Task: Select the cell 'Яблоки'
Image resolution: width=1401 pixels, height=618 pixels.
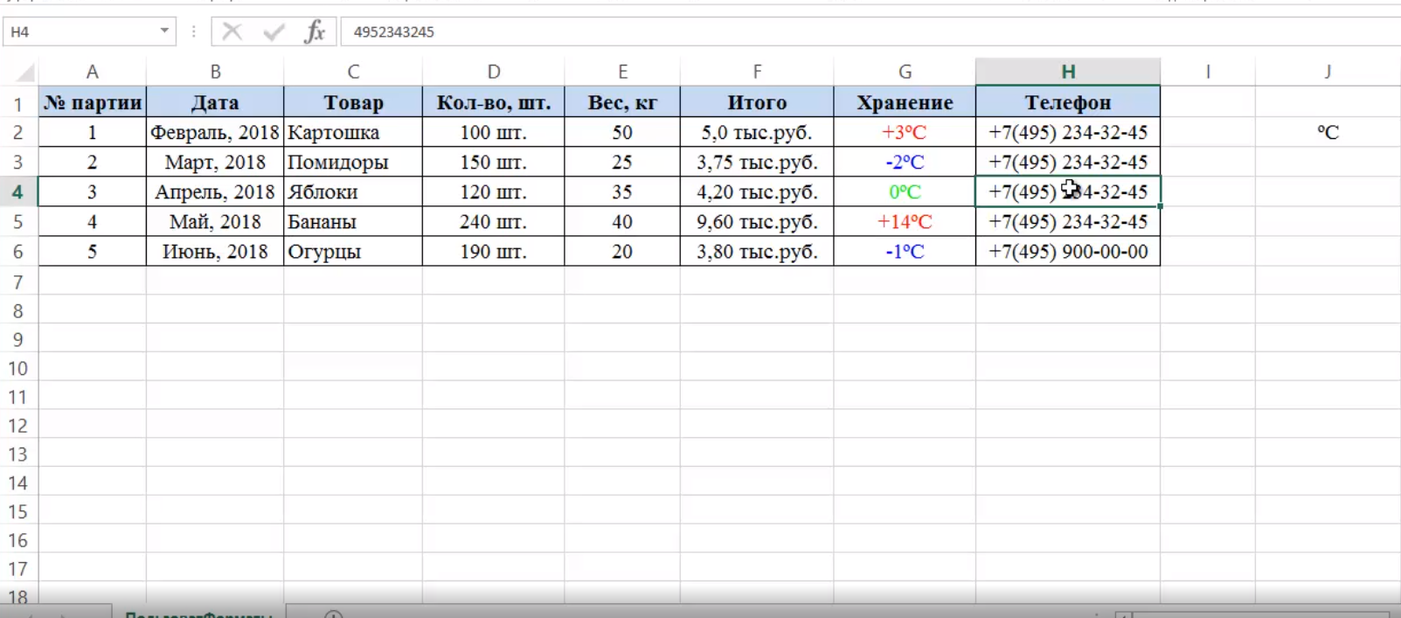Action: (x=353, y=191)
